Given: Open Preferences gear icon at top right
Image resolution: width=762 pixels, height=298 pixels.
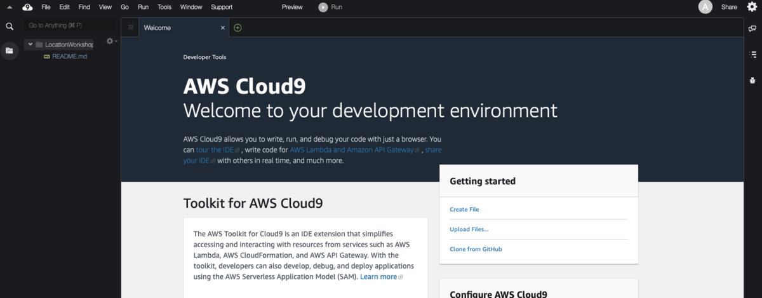Looking at the screenshot, I should (x=752, y=7).
